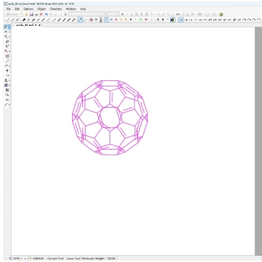Toggle Underline text formatting
The image size is (262, 262).
point(132,14)
